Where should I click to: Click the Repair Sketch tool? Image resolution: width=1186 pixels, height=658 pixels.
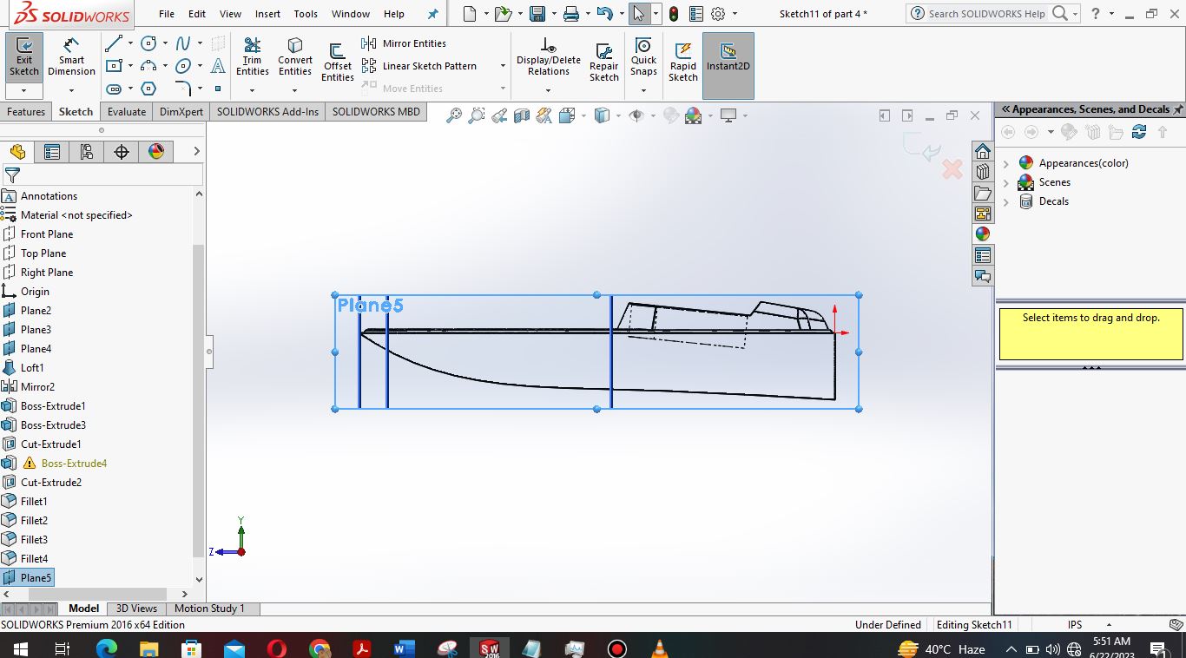[604, 63]
